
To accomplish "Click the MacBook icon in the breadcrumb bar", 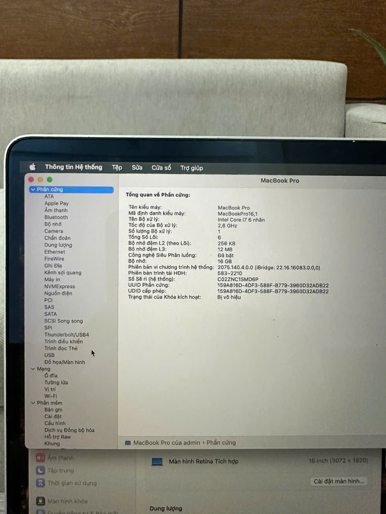I will pos(128,443).
